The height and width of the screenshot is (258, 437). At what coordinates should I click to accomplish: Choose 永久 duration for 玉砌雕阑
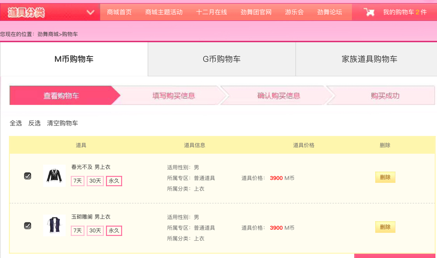pyautogui.click(x=114, y=231)
